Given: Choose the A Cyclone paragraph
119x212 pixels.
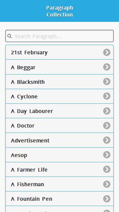Looking at the screenshot, I should coord(59,96).
